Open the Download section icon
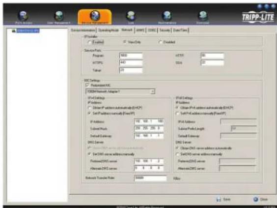Image resolution: width=277 pixels, height=208 pixels. tap(203, 16)
